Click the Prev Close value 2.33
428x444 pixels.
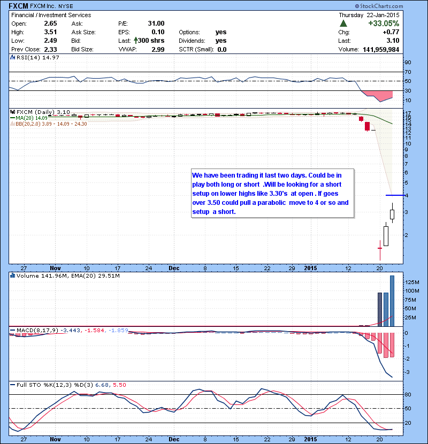[50, 49]
